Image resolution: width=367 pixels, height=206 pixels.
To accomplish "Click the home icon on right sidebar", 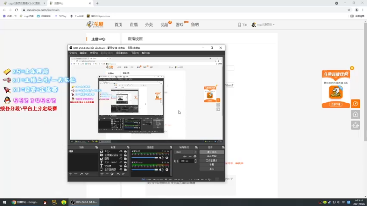I will [x=355, y=114].
